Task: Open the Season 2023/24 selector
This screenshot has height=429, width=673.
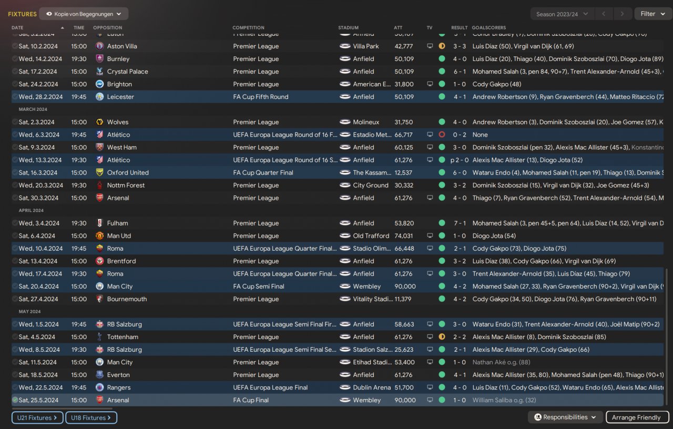Action: pyautogui.click(x=563, y=14)
